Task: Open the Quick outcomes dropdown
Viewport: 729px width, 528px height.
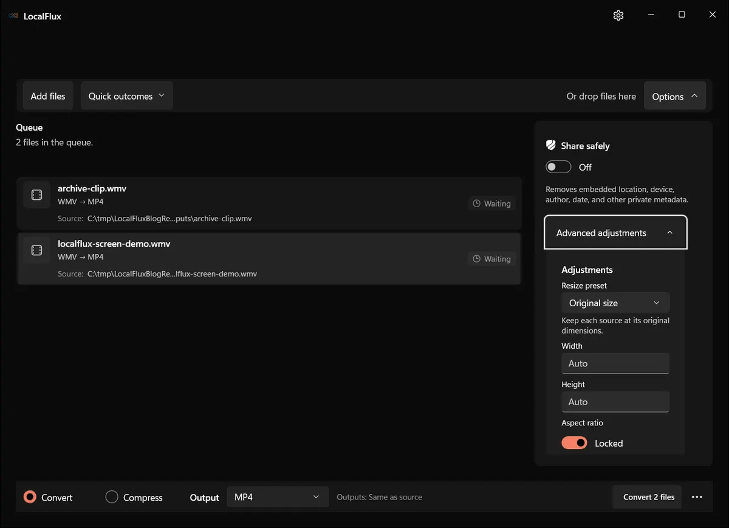Action: coord(127,96)
